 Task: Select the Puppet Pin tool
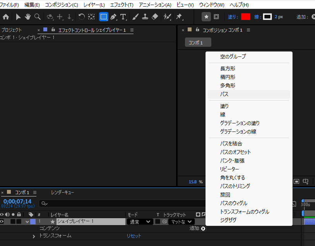179,17
